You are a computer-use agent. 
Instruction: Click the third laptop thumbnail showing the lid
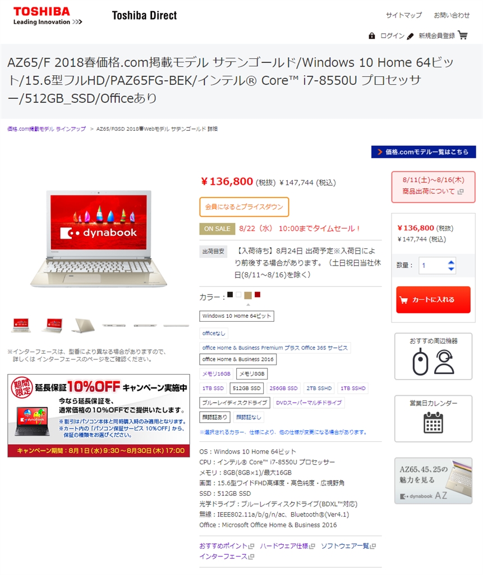[83, 325]
